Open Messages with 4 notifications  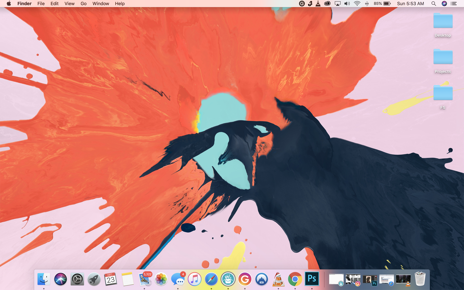tap(178, 279)
